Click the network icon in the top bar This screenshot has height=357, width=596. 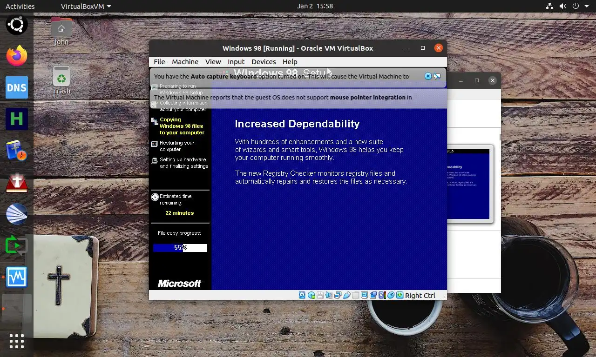(549, 6)
